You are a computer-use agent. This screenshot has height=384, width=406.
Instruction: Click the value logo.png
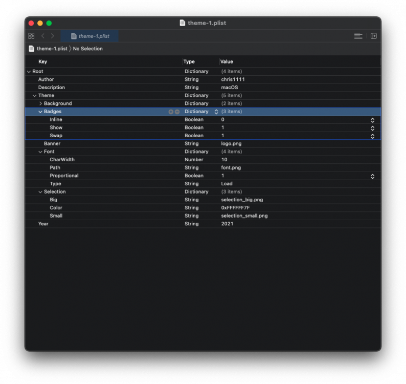231,143
